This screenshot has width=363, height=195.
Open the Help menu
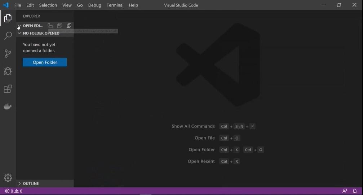point(133,5)
